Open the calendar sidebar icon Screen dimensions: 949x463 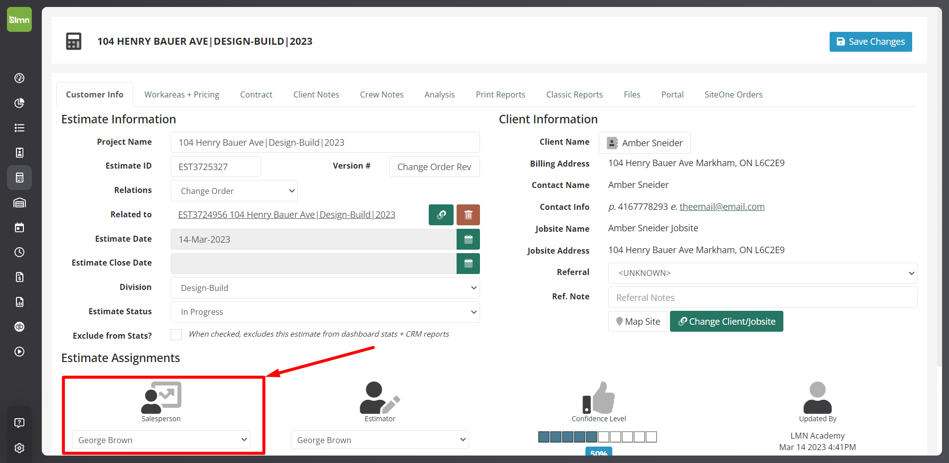pyautogui.click(x=19, y=227)
